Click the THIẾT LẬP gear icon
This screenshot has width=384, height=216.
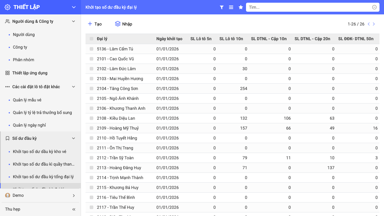pyautogui.click(x=7, y=7)
